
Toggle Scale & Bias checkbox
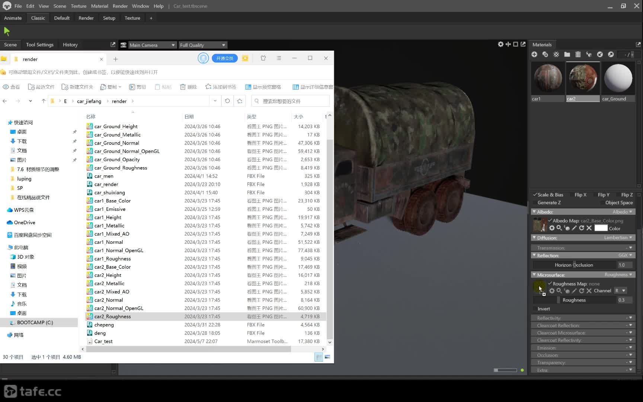(535, 195)
